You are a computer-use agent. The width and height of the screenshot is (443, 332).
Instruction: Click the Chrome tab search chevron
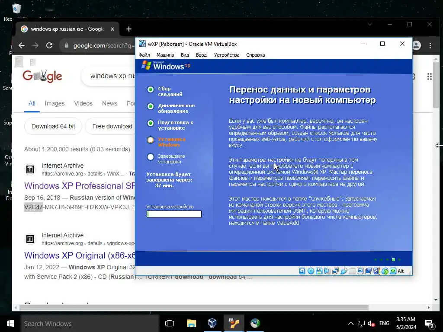coord(370,25)
